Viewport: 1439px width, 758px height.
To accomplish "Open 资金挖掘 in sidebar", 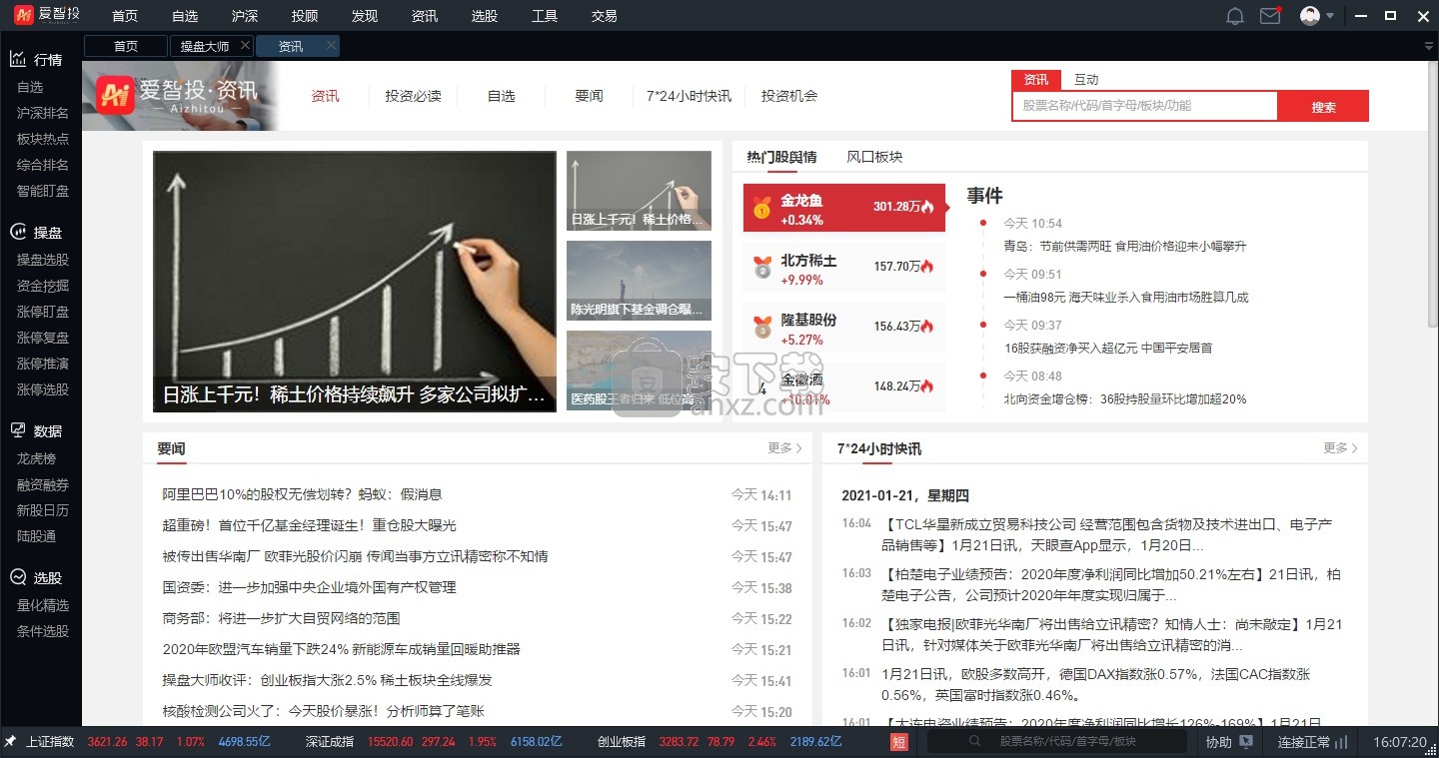I will [43, 286].
